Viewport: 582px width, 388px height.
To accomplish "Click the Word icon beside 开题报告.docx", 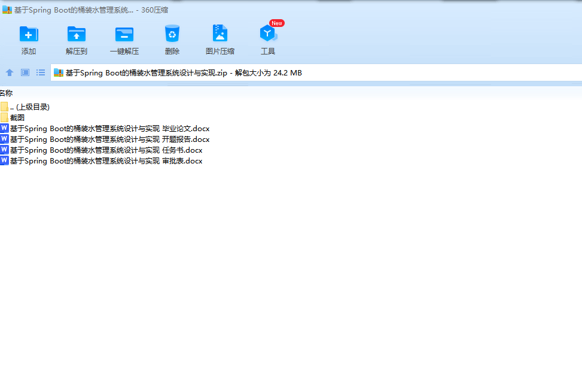I will pos(4,139).
